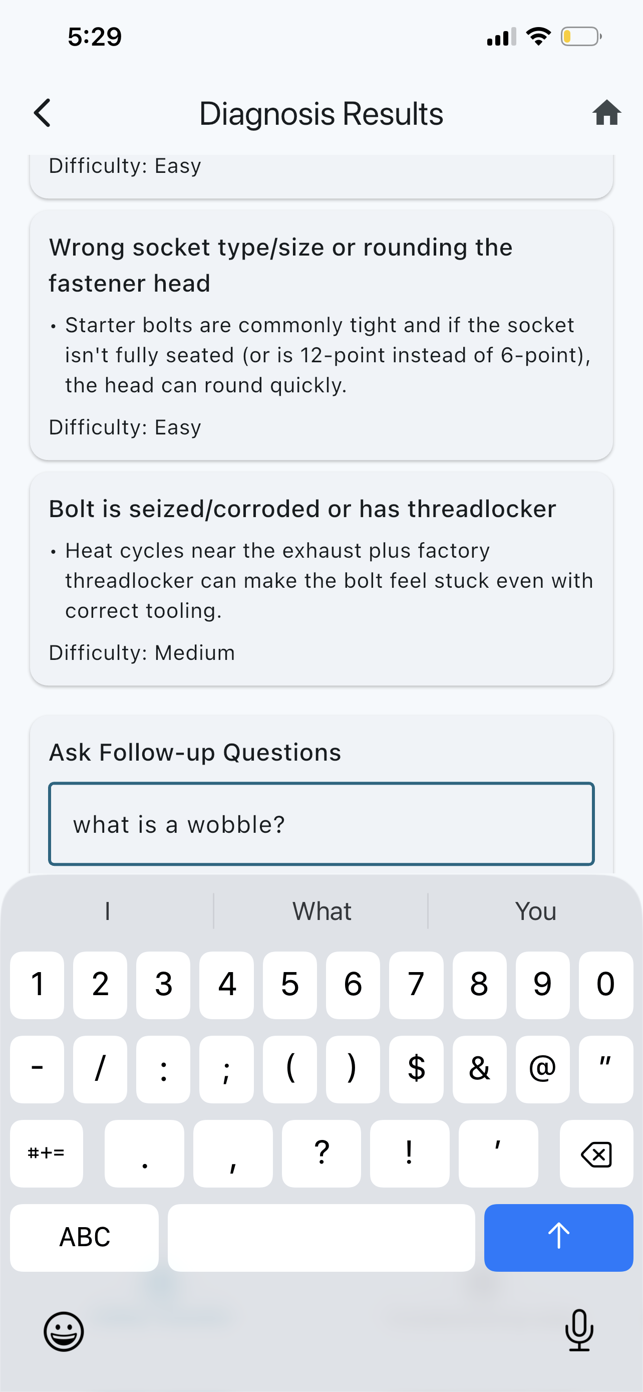Tap the home icon in the top bar
This screenshot has width=643, height=1392.
click(x=607, y=113)
